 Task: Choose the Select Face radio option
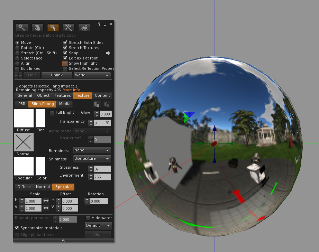coord(17,58)
